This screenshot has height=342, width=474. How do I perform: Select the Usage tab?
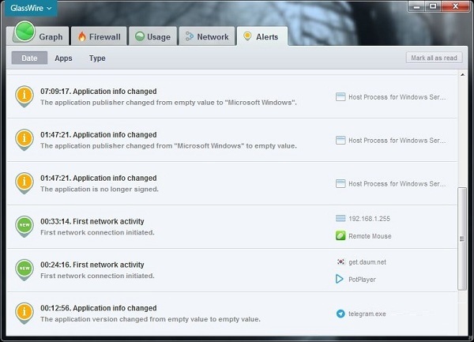[152, 36]
